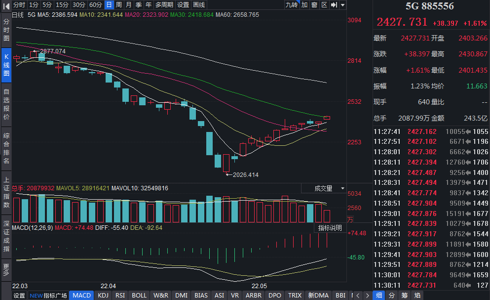The width and height of the screenshot is (490, 300).
Task: Open the 筹 chip distribution view
Action: point(404,295)
